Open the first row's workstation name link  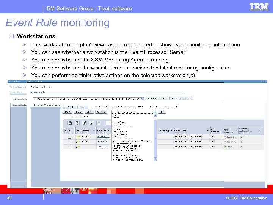103,137
